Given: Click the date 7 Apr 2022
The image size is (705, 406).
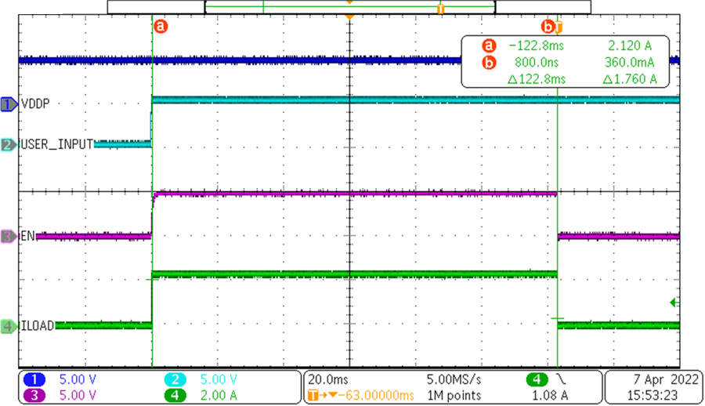Looking at the screenshot, I should [666, 379].
